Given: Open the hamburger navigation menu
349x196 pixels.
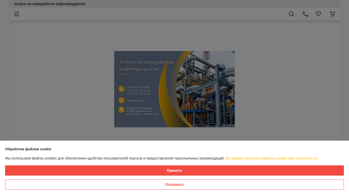Looking at the screenshot, I should (17, 14).
